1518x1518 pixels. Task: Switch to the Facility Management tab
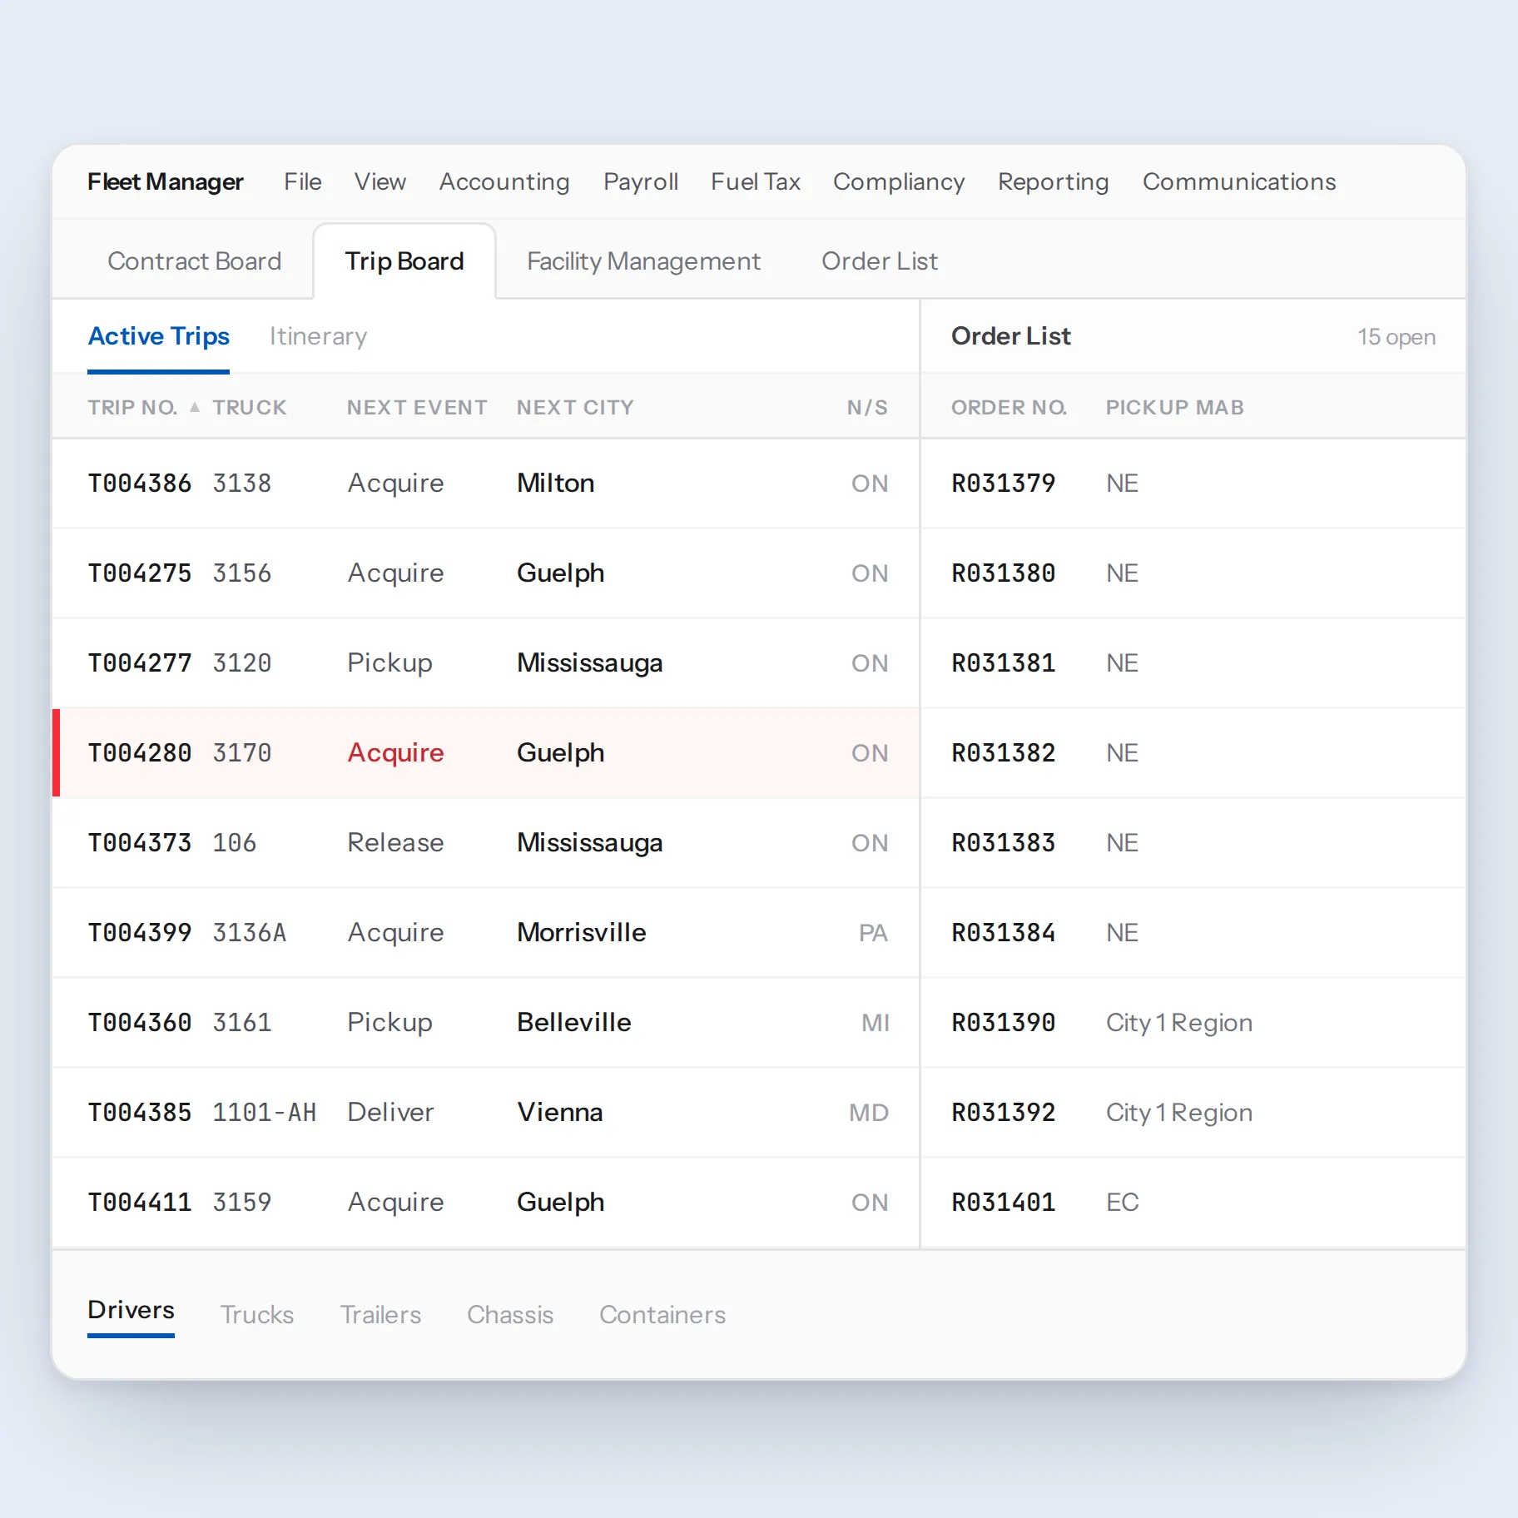[644, 261]
